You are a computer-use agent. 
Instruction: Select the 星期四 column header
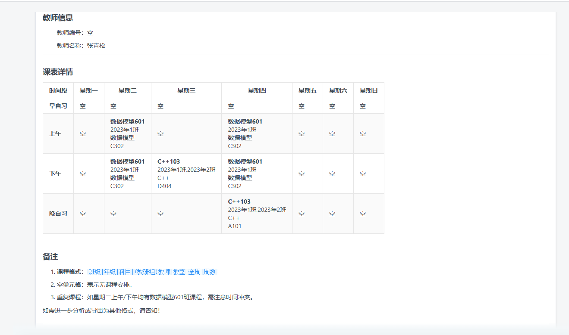257,90
